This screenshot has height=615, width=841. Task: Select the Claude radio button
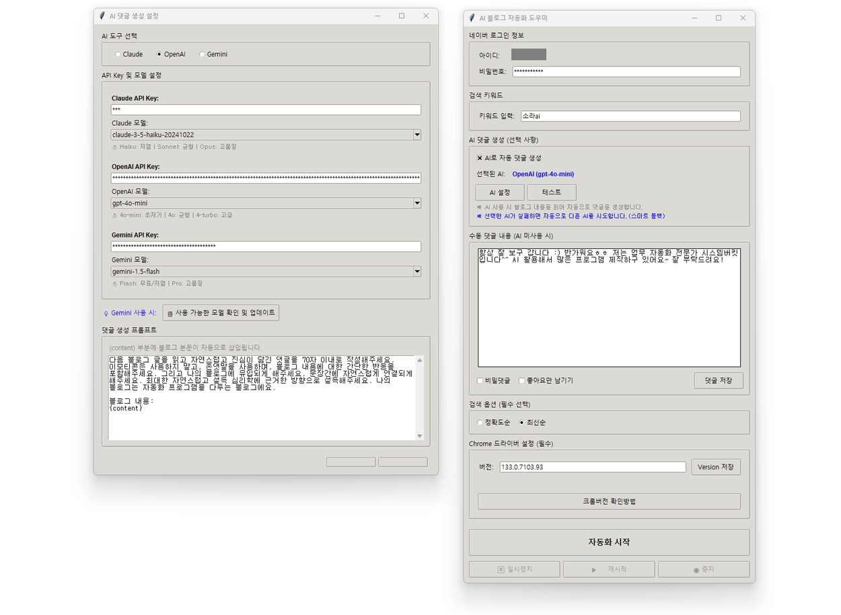tap(118, 55)
